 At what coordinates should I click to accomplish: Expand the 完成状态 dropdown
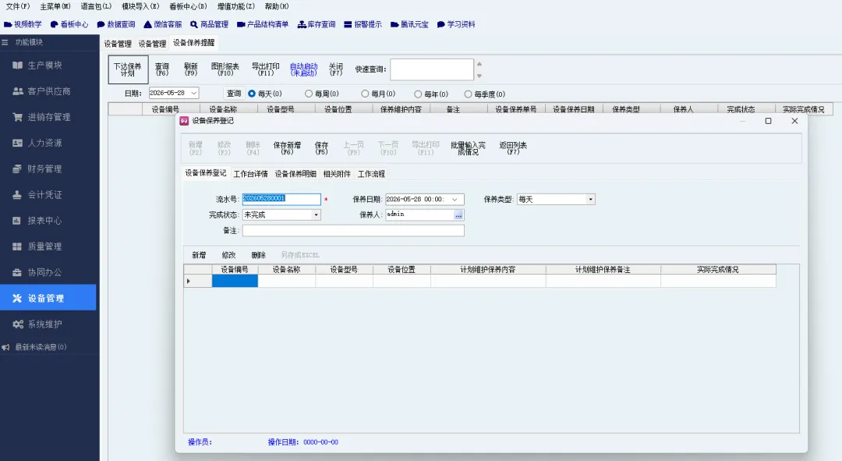click(317, 215)
